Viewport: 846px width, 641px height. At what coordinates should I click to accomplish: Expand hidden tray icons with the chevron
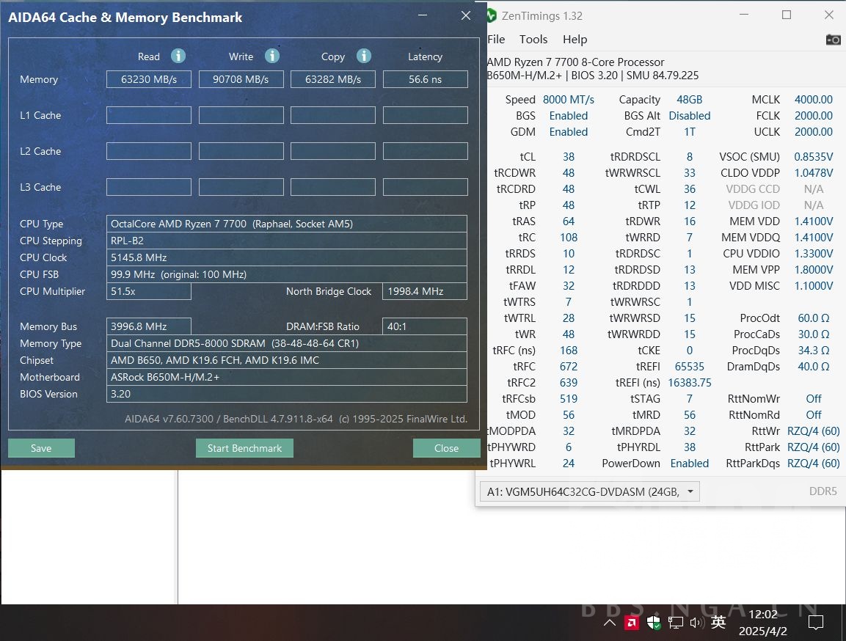[x=610, y=622]
